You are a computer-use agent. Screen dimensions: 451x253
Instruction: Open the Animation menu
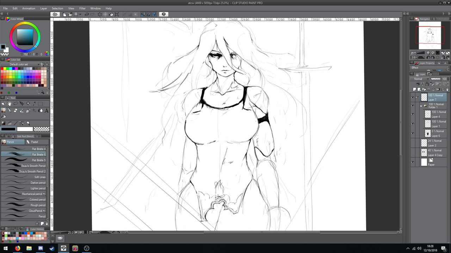coord(29,8)
